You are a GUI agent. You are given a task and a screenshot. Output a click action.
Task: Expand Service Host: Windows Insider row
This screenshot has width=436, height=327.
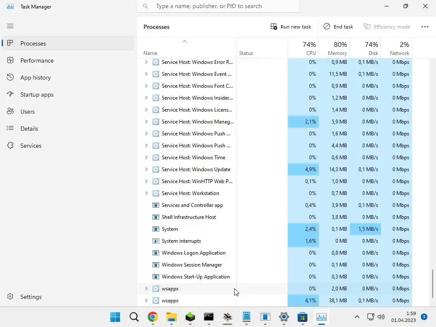(x=146, y=98)
